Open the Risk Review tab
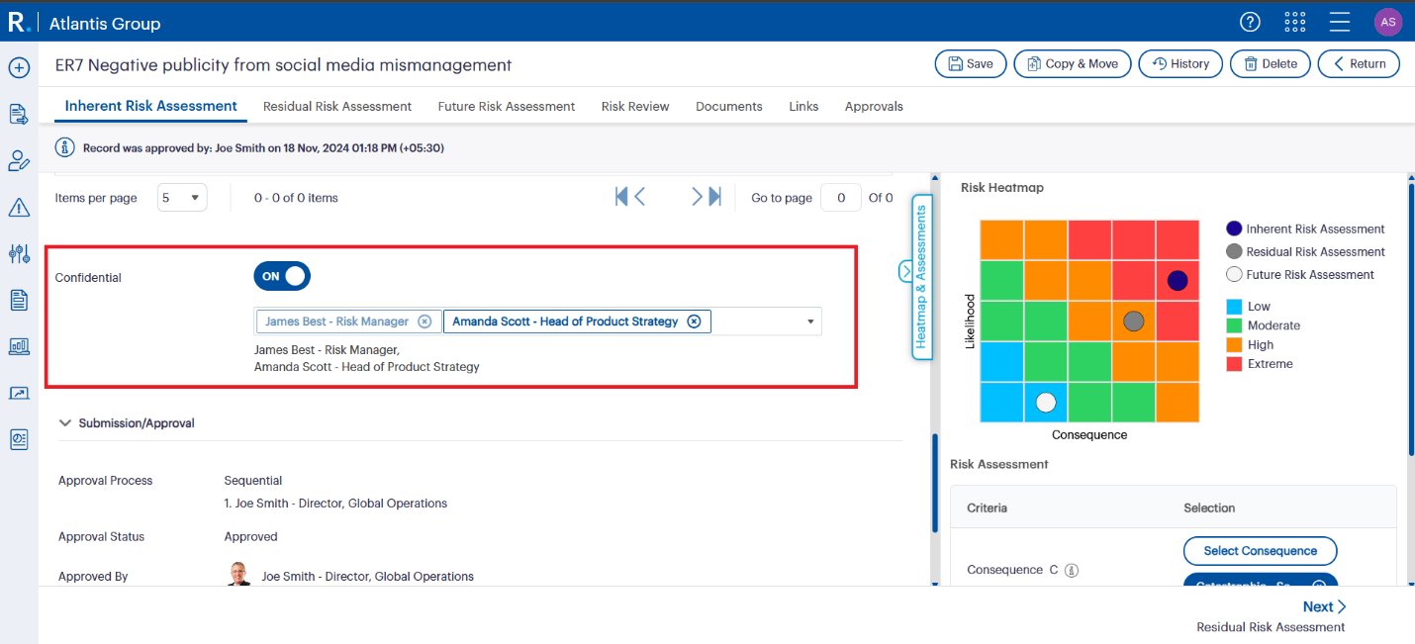The width and height of the screenshot is (1415, 644). pos(635,106)
